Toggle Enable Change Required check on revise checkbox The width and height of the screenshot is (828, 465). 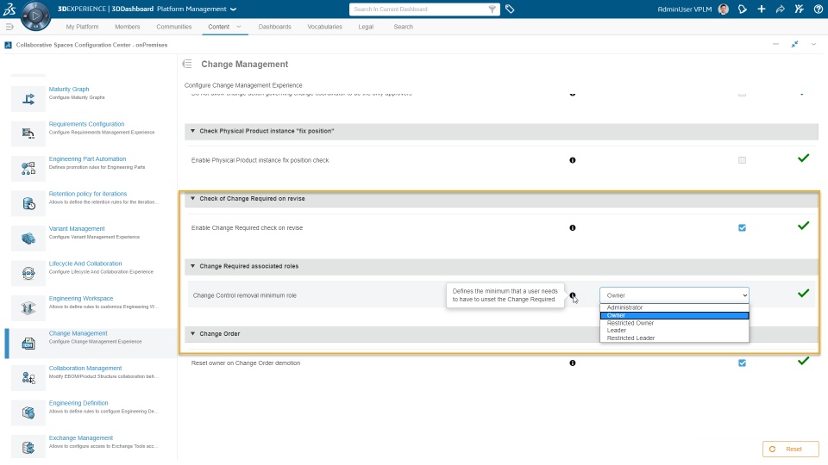tap(742, 227)
